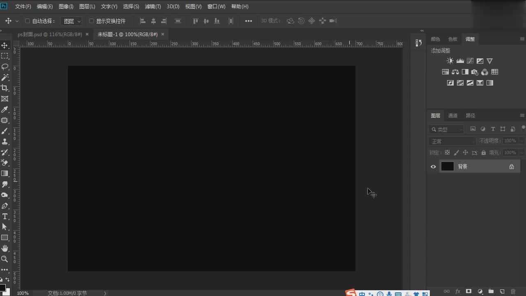Screen dimensions: 526x296
Task: Select the Gradient tool
Action: pos(5,173)
